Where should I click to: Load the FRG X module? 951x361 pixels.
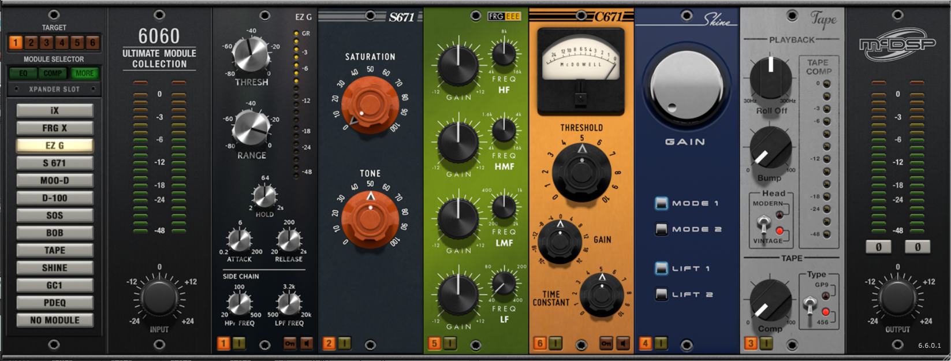point(55,128)
